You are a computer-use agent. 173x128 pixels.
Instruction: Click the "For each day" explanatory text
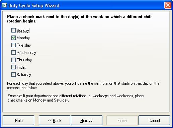tap(83, 85)
